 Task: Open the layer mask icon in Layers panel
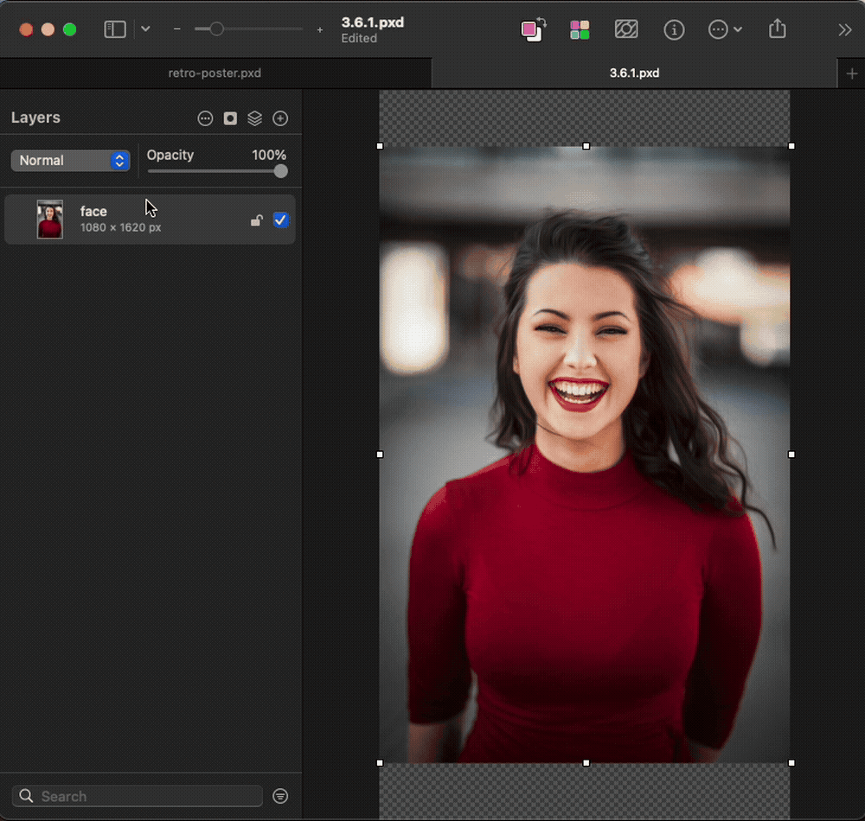(x=230, y=118)
